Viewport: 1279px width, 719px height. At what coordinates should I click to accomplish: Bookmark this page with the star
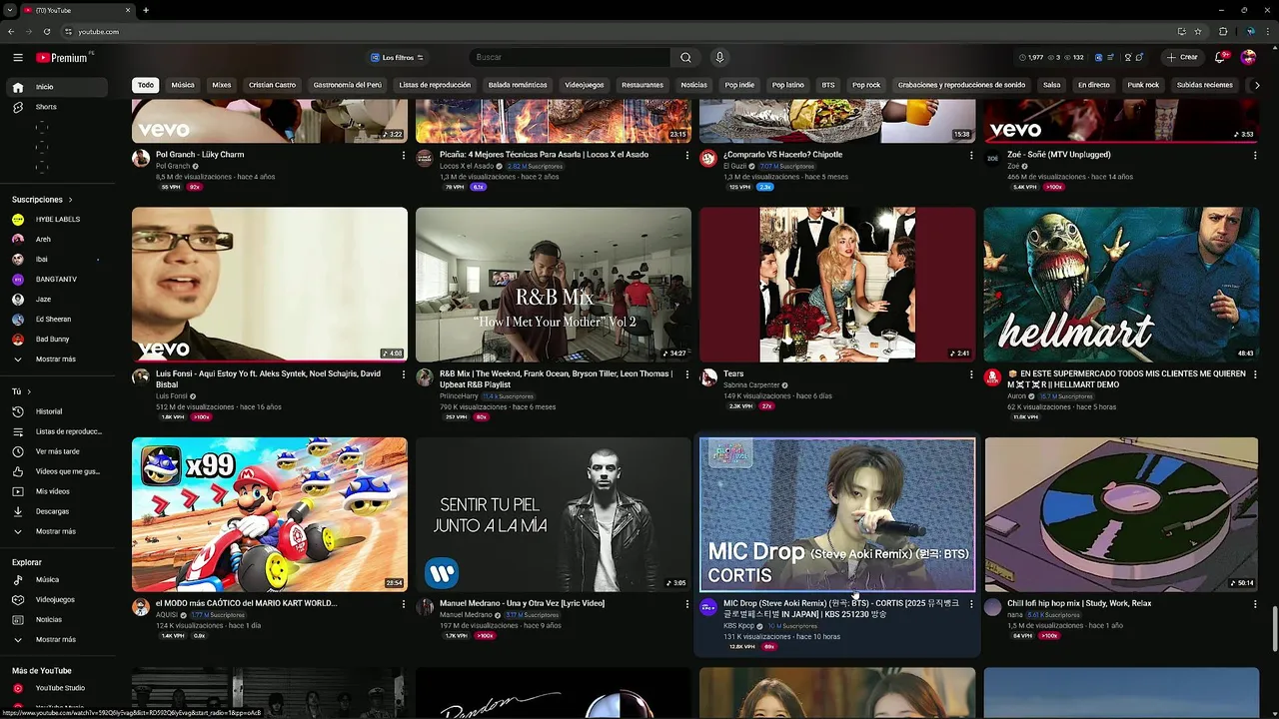pyautogui.click(x=1198, y=32)
